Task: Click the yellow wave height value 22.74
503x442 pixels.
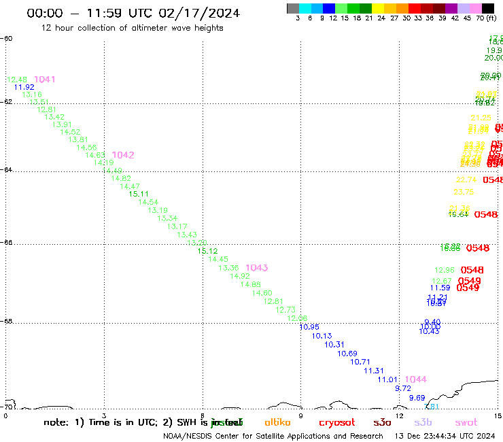Action: (466, 180)
